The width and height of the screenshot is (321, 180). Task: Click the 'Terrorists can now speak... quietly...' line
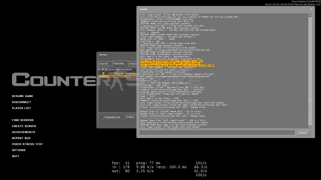[166, 70]
